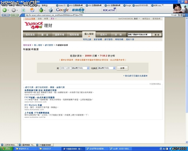
Task: Click the singer photo thumbnail in toolbar corner
Action: [180, 9]
